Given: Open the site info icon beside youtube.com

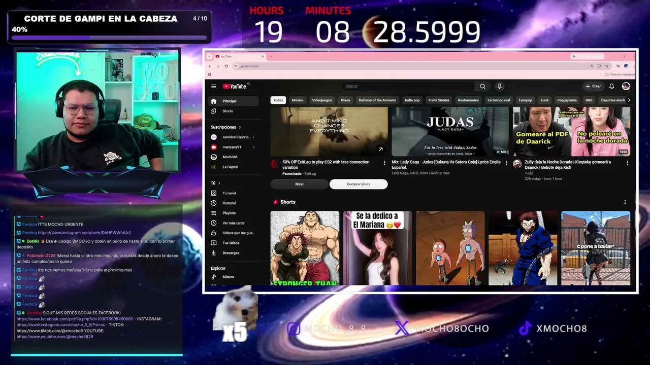Looking at the screenshot, I should (236, 66).
